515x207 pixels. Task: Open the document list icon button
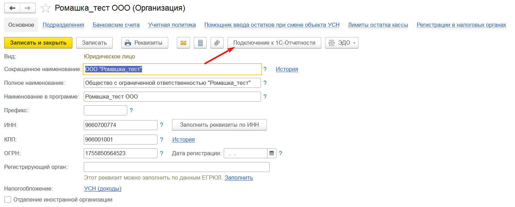coord(200,43)
